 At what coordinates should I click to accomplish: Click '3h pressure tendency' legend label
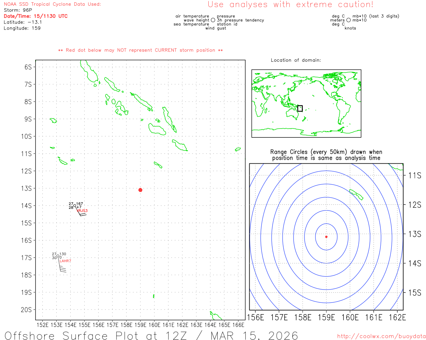[240, 20]
